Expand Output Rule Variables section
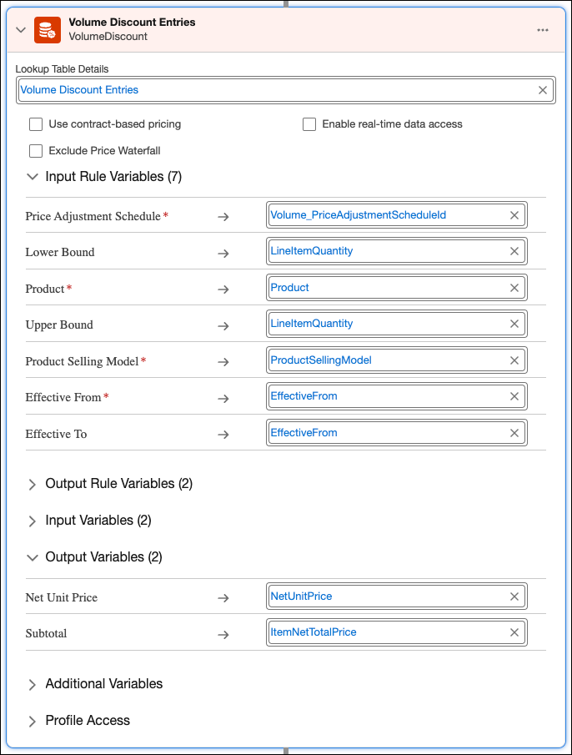Screen dimensions: 572x755 pos(33,484)
